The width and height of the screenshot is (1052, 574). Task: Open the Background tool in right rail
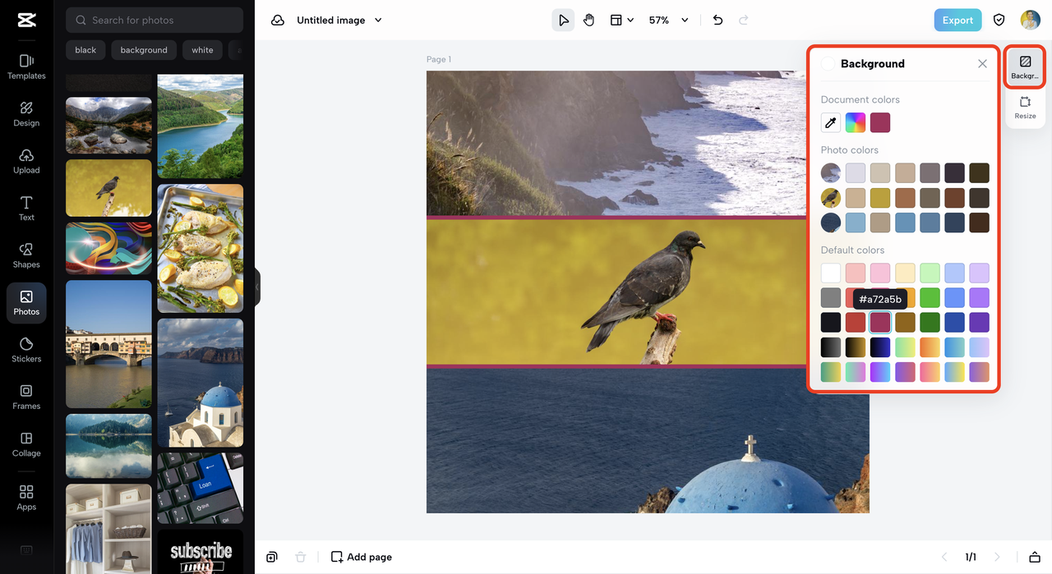tap(1025, 67)
